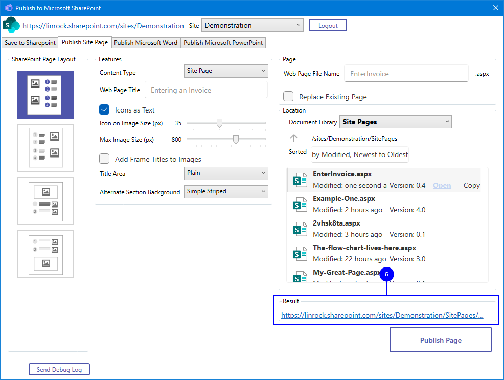
Task: Select the images-left numbered-text page layout
Action: (x=45, y=94)
